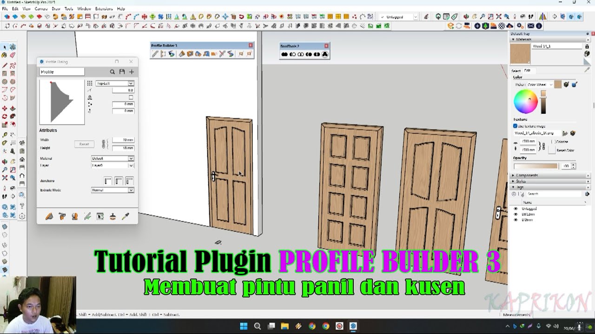Image resolution: width=595 pixels, height=334 pixels.
Task: Click the hammer icon in Profile Dialog footer
Action: [x=62, y=217]
